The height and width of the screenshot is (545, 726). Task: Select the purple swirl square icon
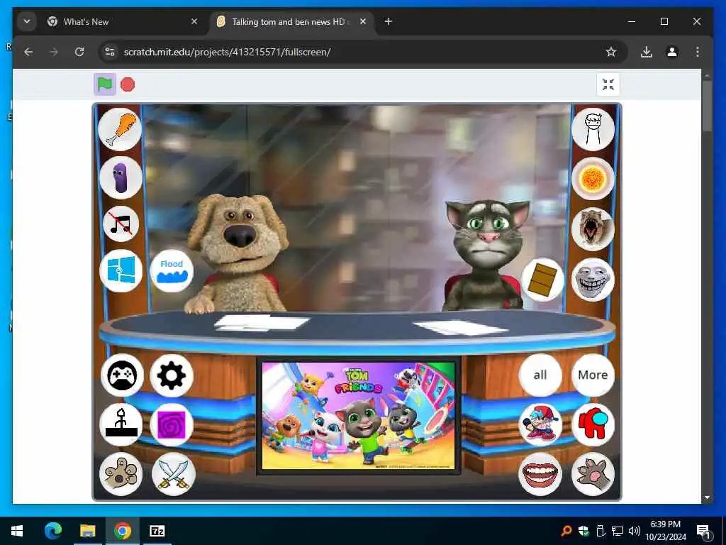[x=172, y=424]
